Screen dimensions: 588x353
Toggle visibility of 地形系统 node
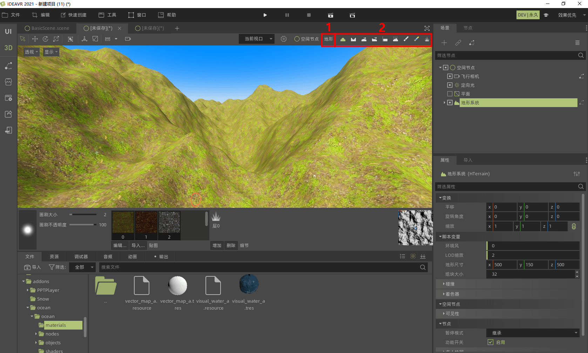[x=450, y=103]
